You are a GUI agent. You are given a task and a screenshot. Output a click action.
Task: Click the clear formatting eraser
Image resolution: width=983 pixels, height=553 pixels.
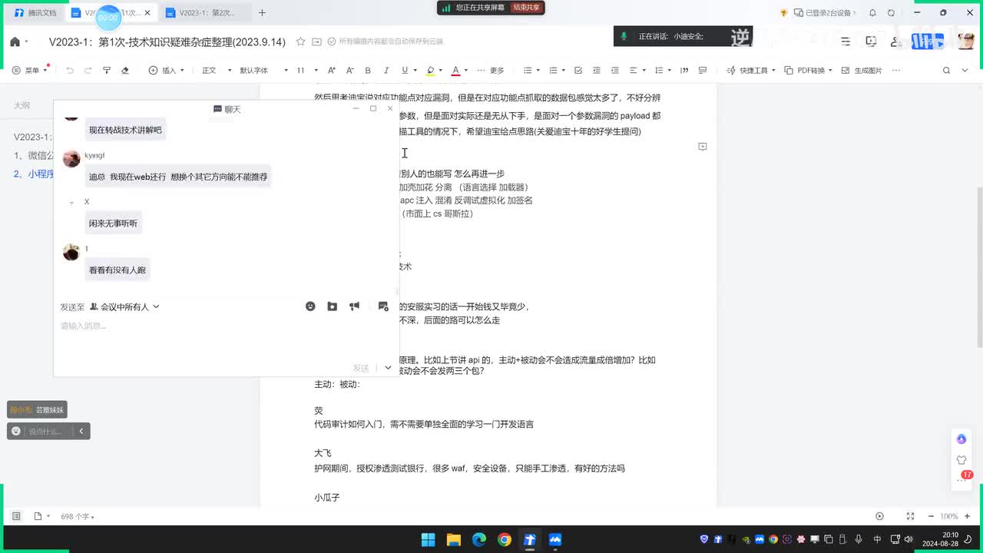tap(125, 70)
